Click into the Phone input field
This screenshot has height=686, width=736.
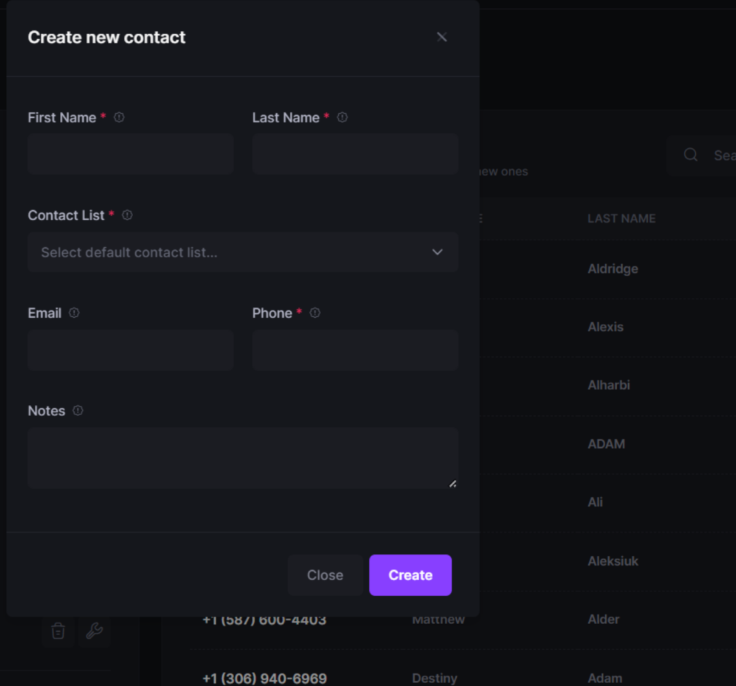coord(355,350)
